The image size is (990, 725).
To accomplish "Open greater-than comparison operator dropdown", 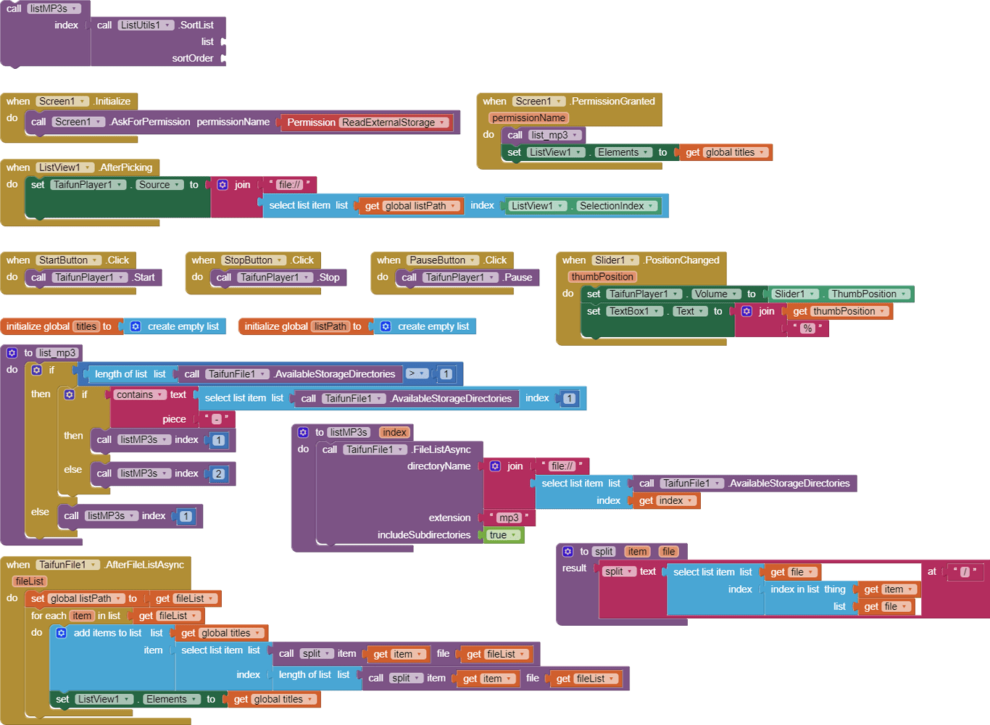I will [x=416, y=374].
